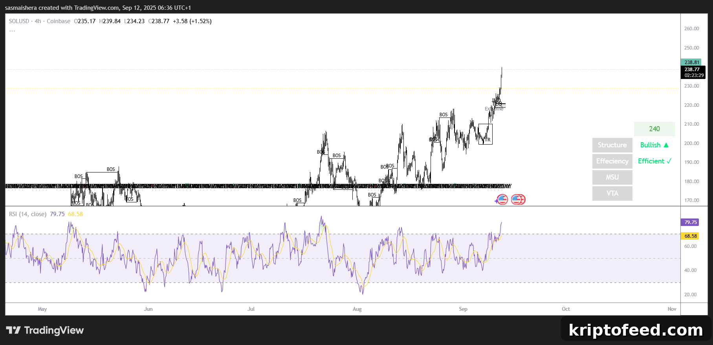Click the Jun label on time axis
The height and width of the screenshot is (345, 713).
pyautogui.click(x=148, y=309)
